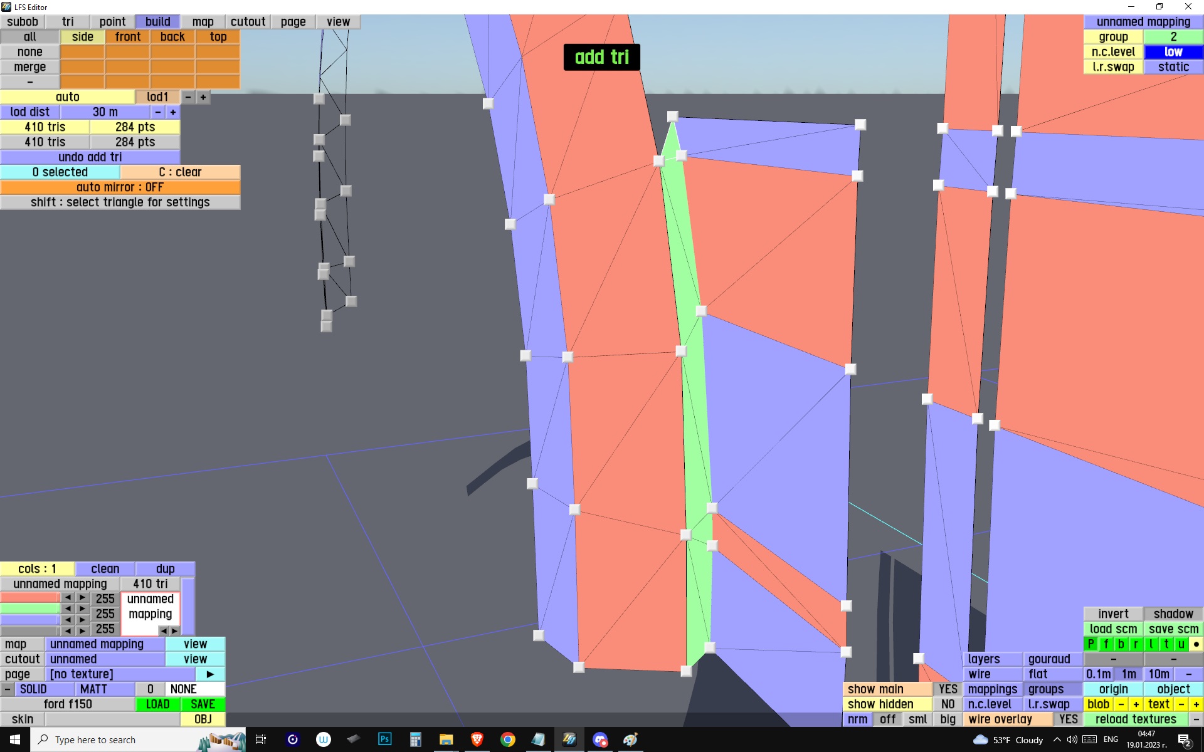Select the 'P' perspective view button
This screenshot has height=752, width=1204.
1090,644
